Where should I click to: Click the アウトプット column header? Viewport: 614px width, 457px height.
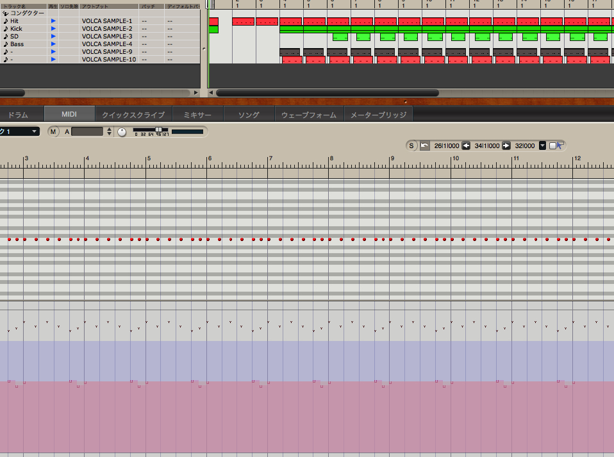[x=110, y=6]
